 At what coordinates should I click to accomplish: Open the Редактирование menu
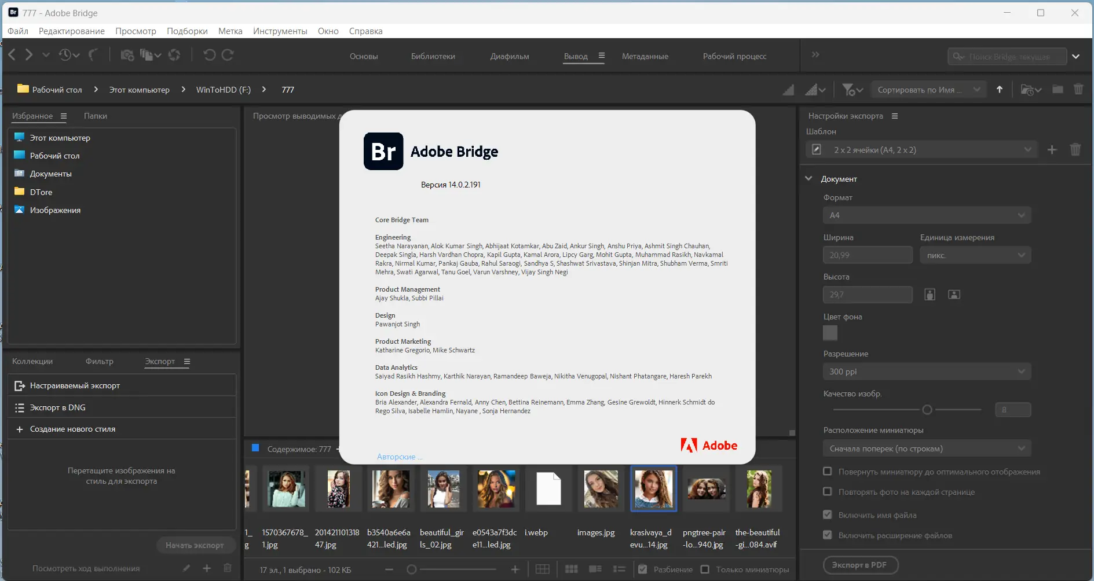coord(72,31)
